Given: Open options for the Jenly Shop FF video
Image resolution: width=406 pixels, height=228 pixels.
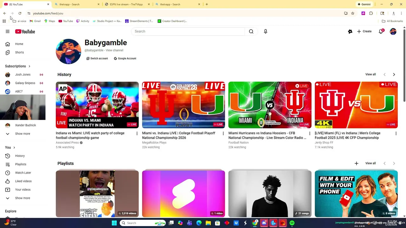Looking at the screenshot, I should click(x=396, y=134).
